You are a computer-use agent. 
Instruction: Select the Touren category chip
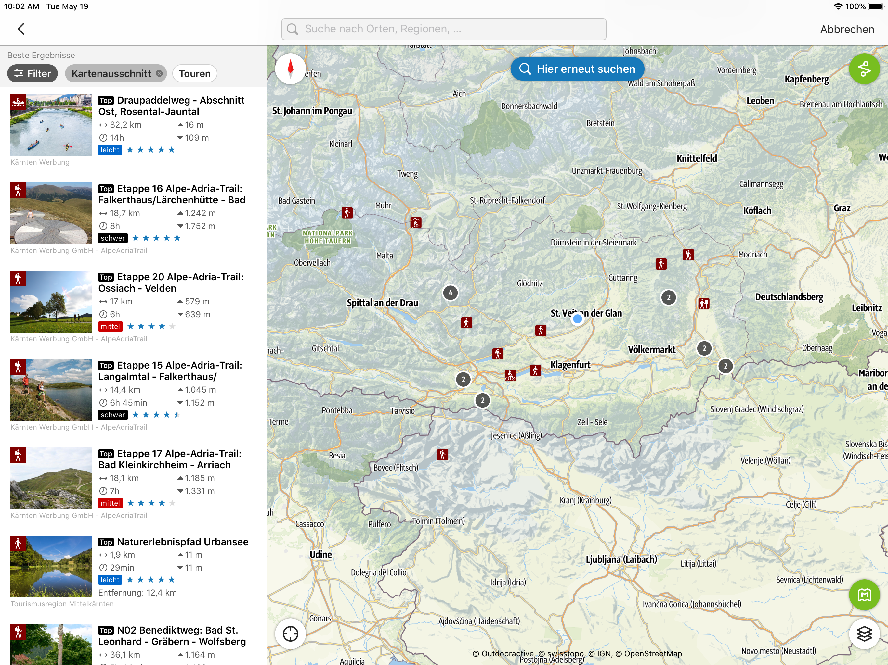pyautogui.click(x=195, y=73)
